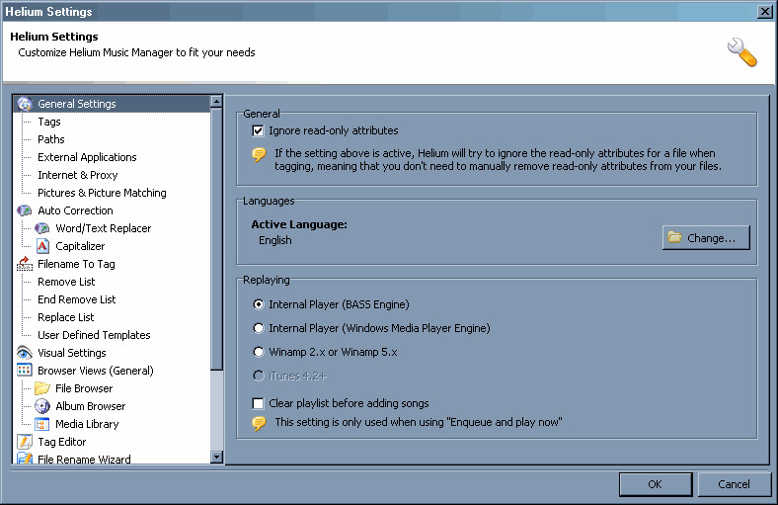Click the wrench icon in the header
Image resolution: width=778 pixels, height=505 pixels.
741,52
